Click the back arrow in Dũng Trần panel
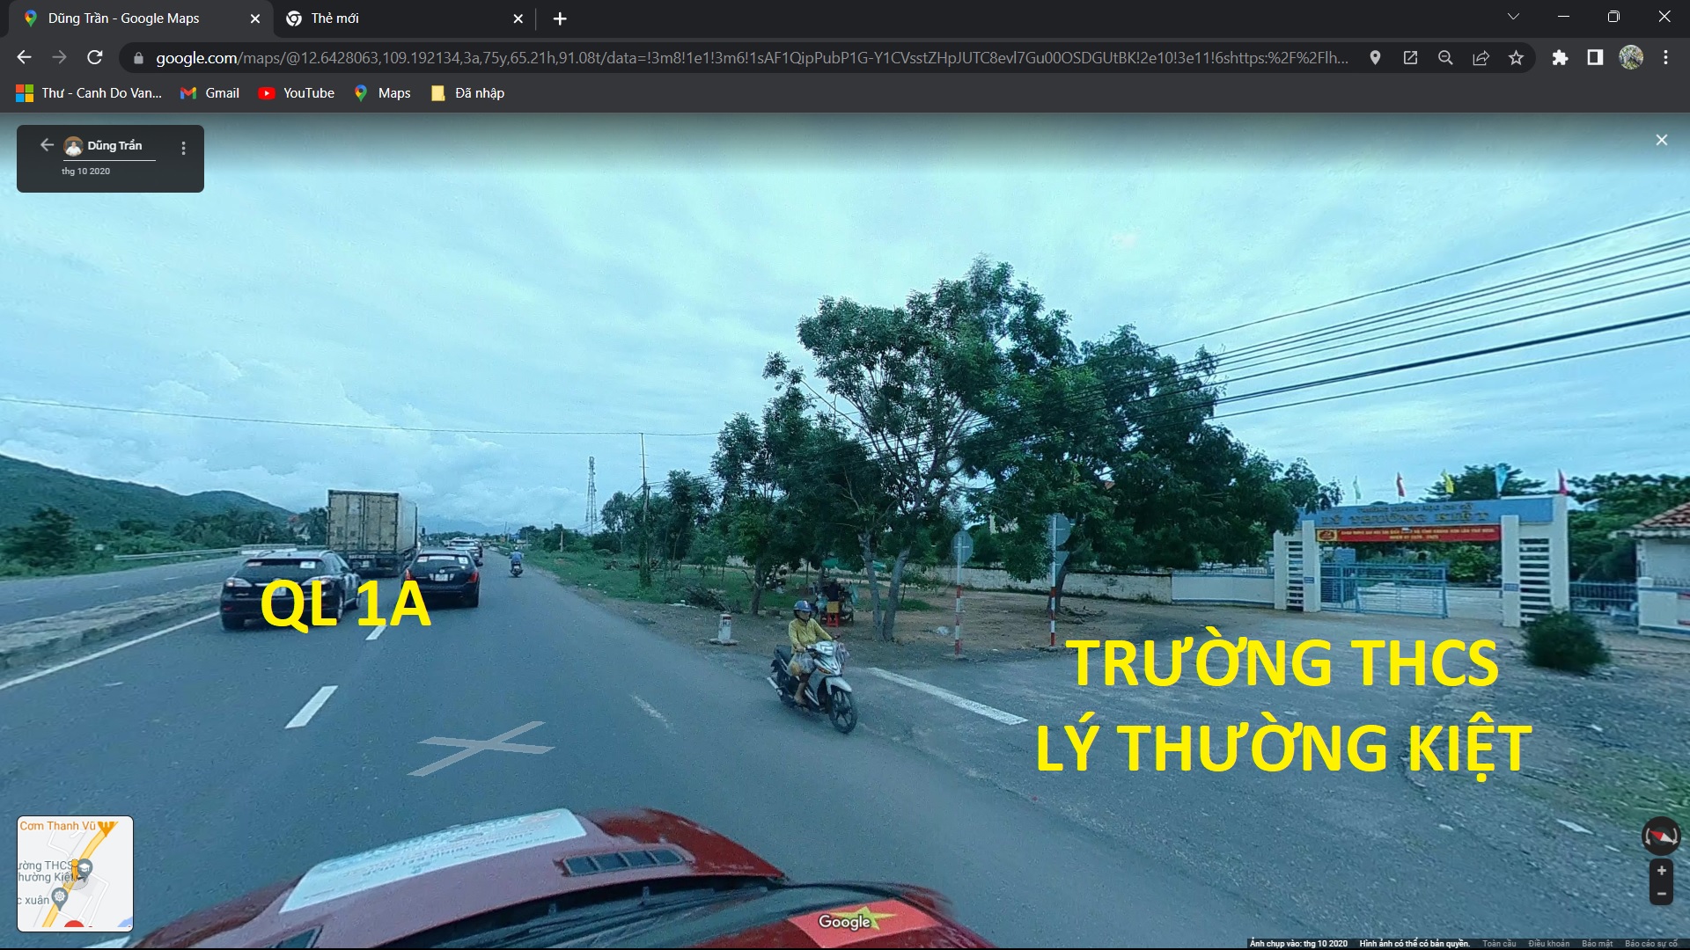The image size is (1690, 950). tap(47, 145)
